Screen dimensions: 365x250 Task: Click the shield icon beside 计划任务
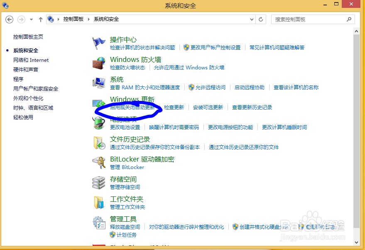pos(113,235)
